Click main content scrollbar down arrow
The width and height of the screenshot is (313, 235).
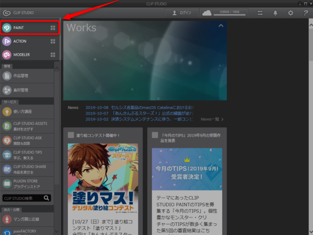tap(311, 232)
